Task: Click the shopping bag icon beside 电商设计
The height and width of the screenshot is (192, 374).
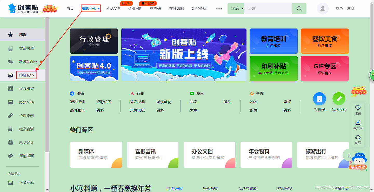Action: [x=10, y=143]
